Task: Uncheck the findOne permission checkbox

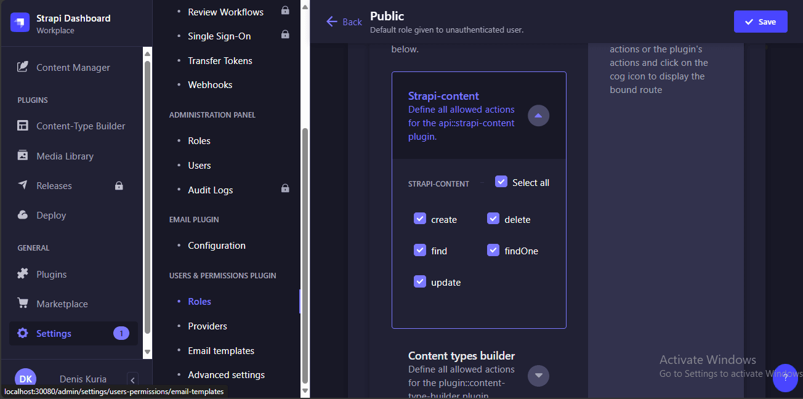Action: pyautogui.click(x=493, y=250)
